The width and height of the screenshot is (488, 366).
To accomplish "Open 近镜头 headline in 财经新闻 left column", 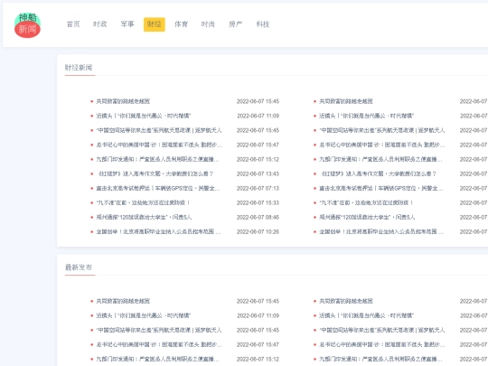I will tap(144, 116).
